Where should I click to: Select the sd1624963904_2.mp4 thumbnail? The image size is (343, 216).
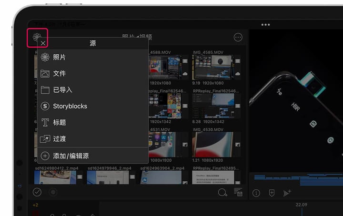tap(161, 177)
